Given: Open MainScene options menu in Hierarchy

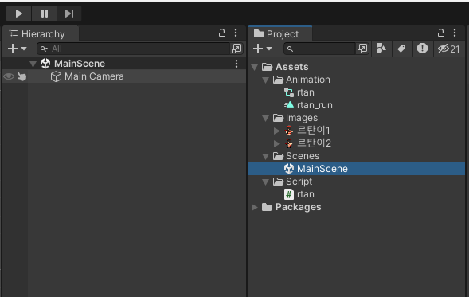Looking at the screenshot, I should tap(236, 64).
